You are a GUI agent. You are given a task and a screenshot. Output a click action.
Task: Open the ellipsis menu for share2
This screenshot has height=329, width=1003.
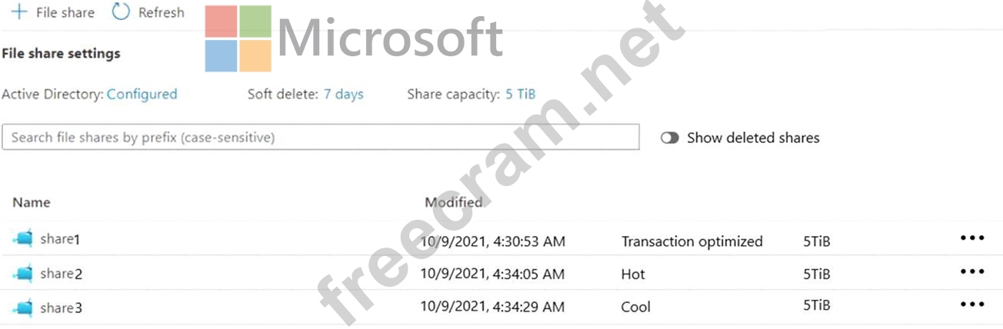click(x=972, y=272)
